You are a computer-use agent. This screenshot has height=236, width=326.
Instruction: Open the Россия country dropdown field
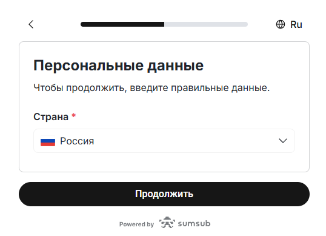click(164, 141)
